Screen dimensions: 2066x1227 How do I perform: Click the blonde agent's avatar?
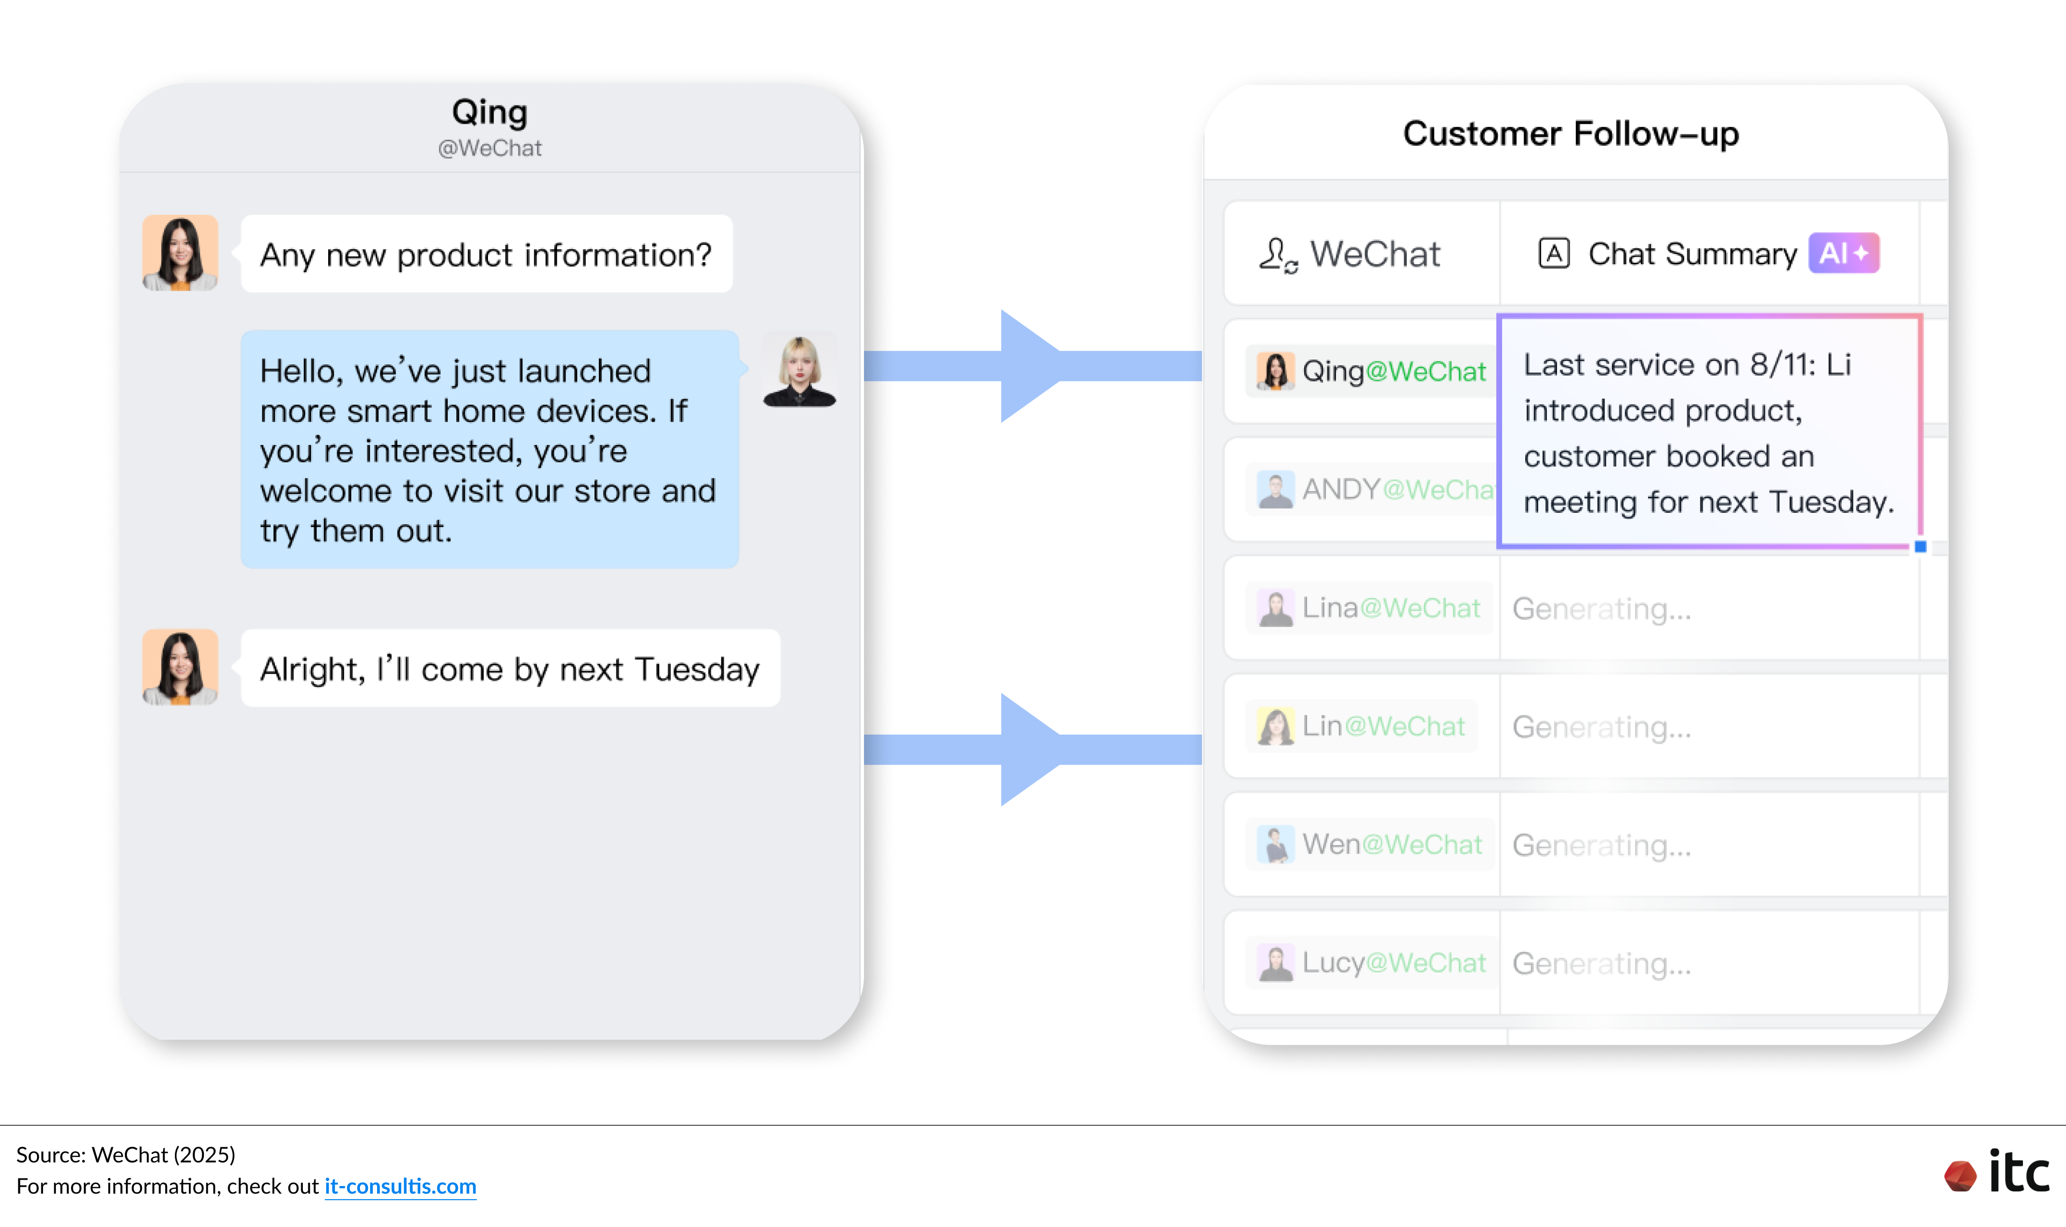[799, 371]
